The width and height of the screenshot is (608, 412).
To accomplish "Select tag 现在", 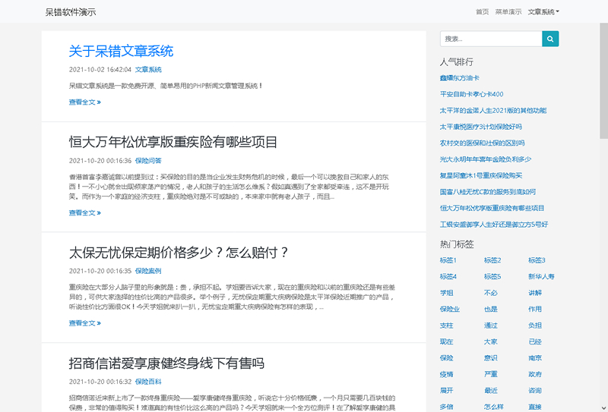I will pos(447,342).
